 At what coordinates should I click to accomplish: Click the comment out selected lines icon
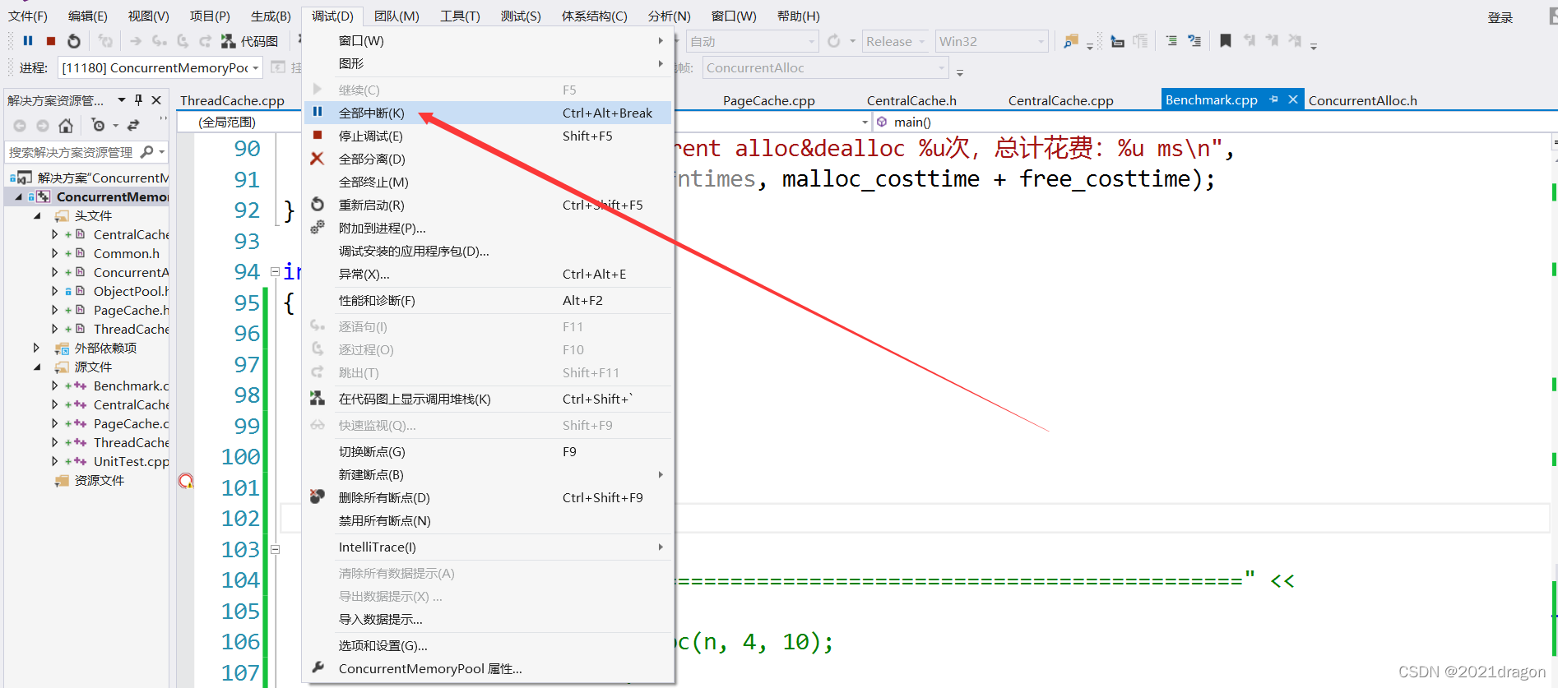click(1171, 41)
